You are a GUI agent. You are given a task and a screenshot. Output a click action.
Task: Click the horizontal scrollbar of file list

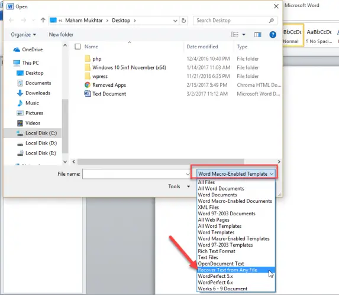tap(161, 162)
